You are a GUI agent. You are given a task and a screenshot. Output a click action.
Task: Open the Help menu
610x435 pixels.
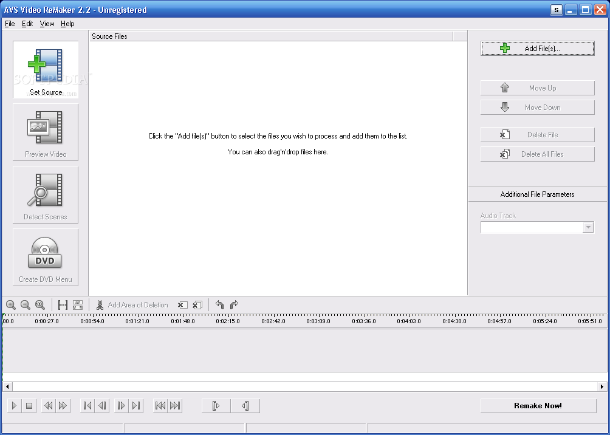click(x=67, y=24)
